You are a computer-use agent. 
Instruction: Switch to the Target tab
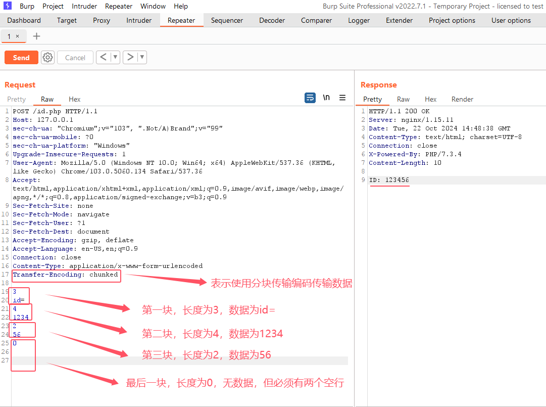pos(67,21)
